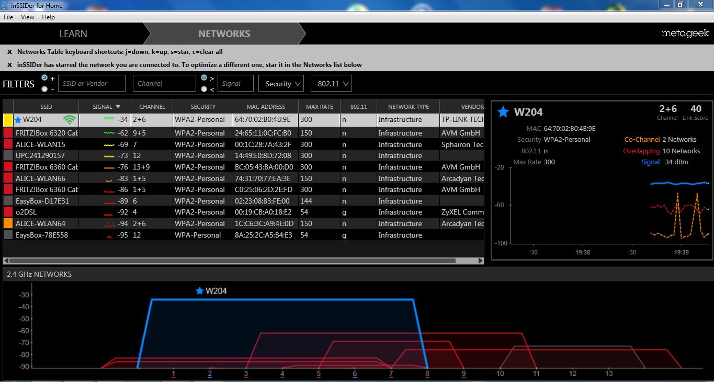714x382 pixels.
Task: Select the o2DSL network row
Action: pos(244,212)
